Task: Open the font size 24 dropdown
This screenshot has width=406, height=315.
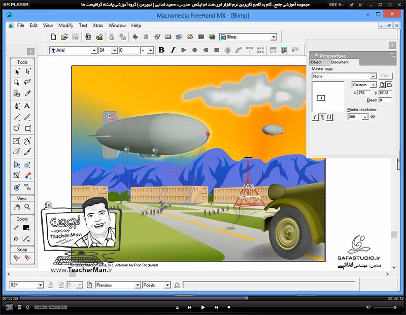Action: pyautogui.click(x=115, y=50)
